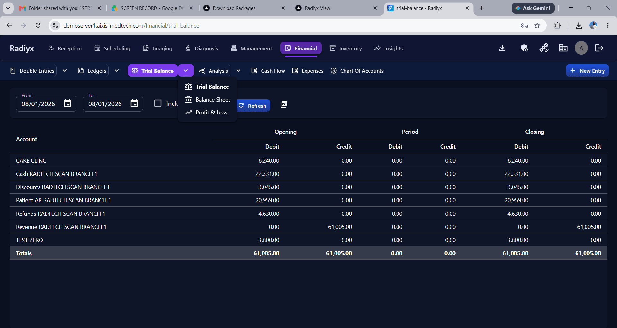Open the Reception module tab
The image size is (617, 328).
click(65, 48)
